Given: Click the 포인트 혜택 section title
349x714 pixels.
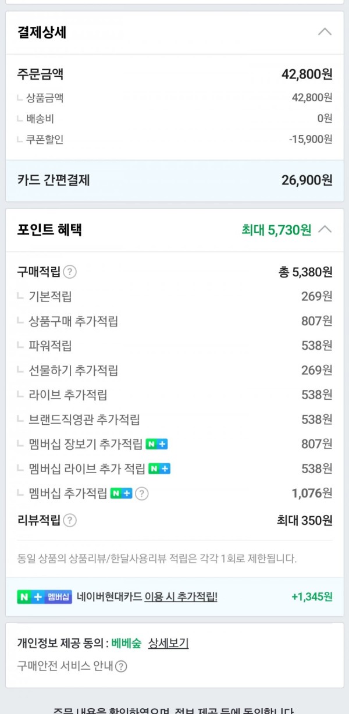Looking at the screenshot, I should tap(49, 230).
